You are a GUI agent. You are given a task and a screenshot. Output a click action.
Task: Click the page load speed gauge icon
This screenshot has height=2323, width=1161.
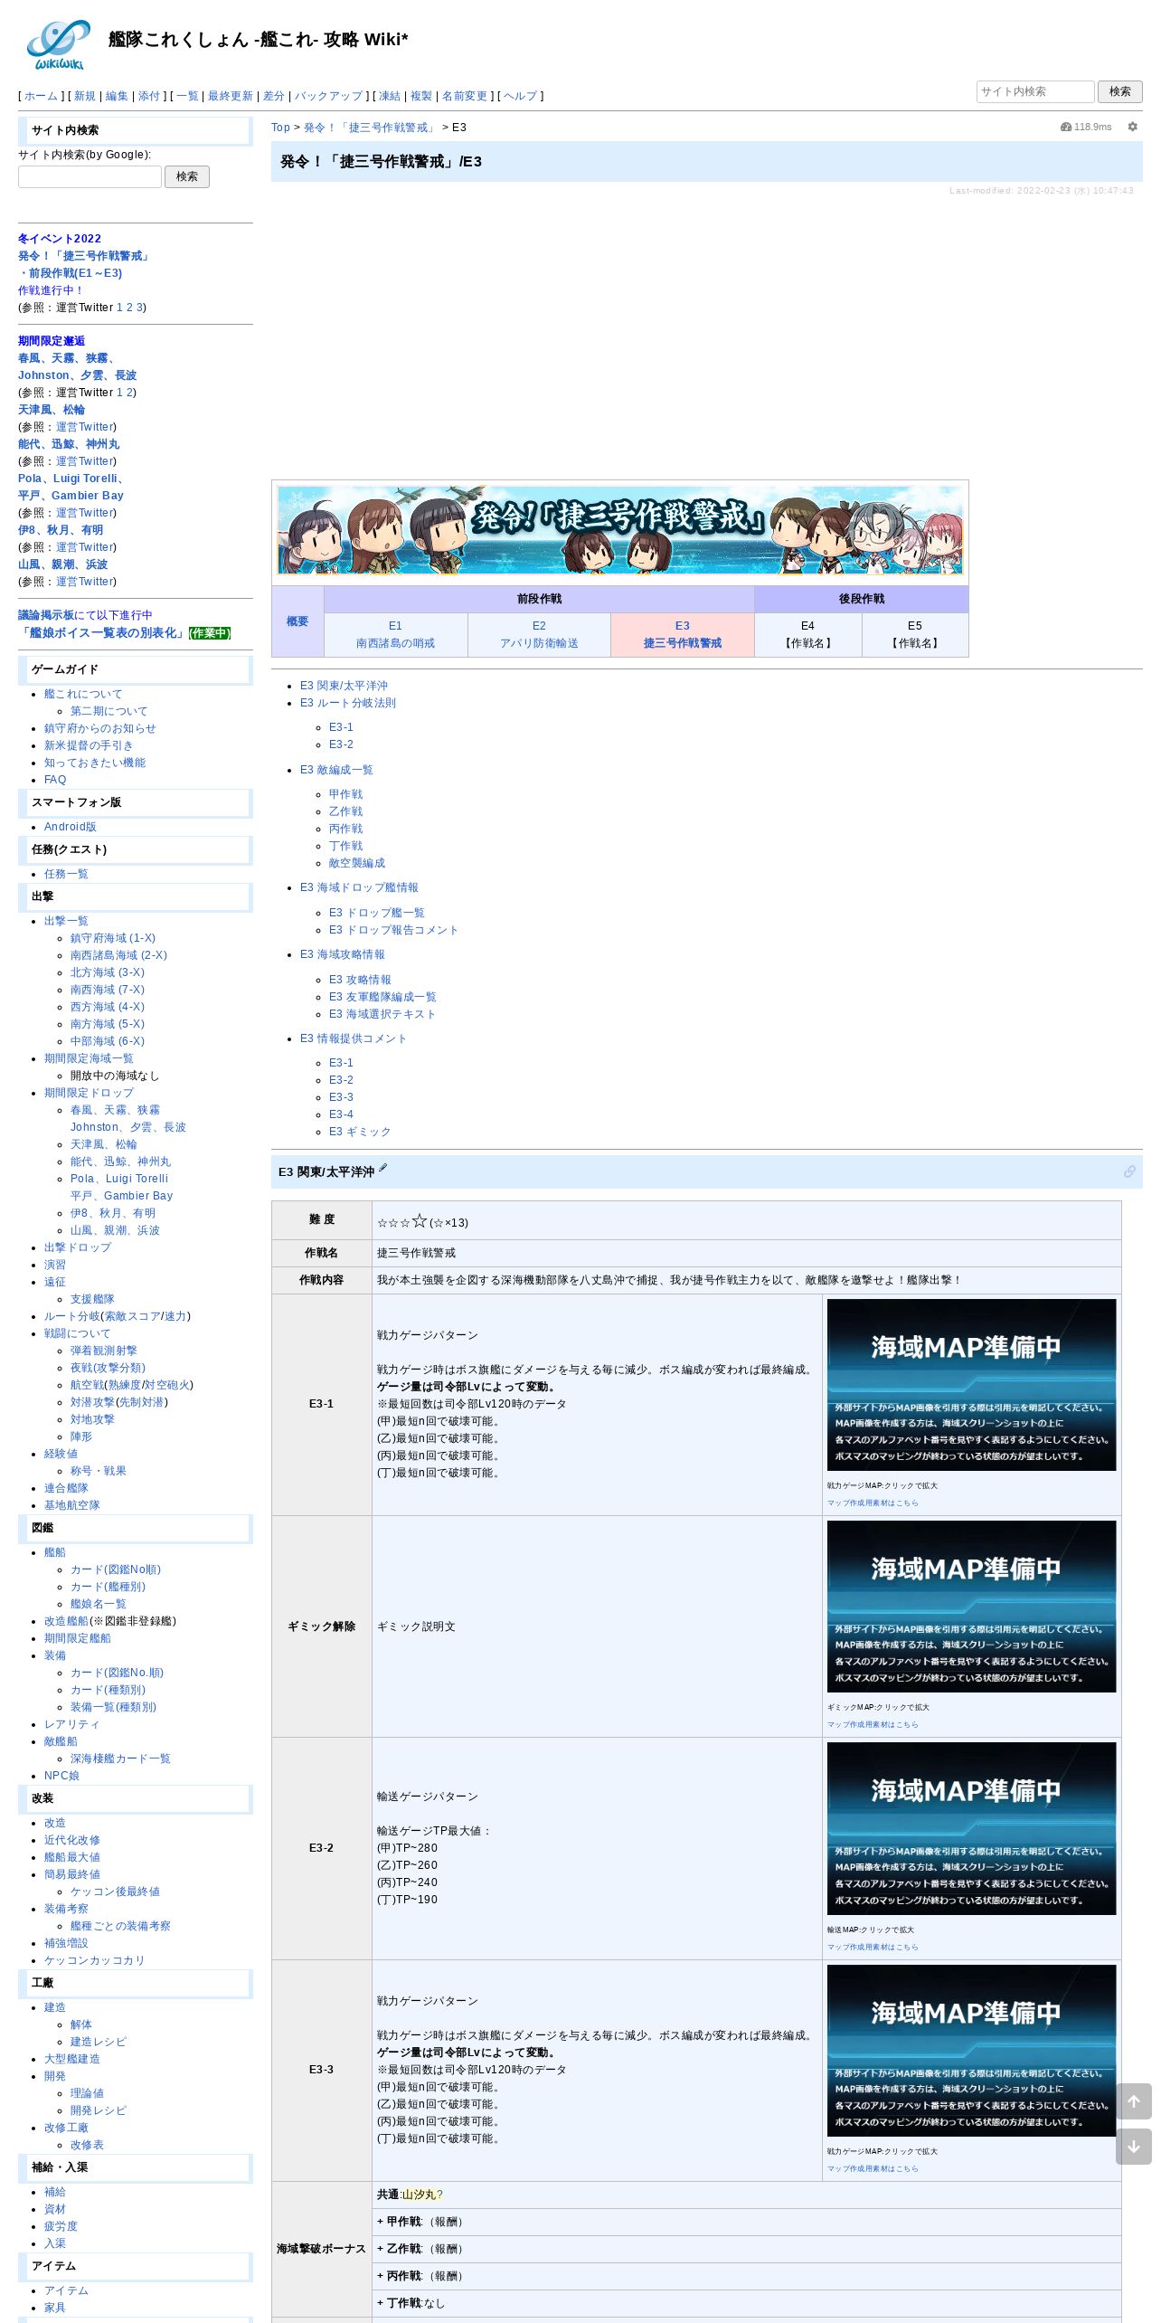coord(1066,128)
